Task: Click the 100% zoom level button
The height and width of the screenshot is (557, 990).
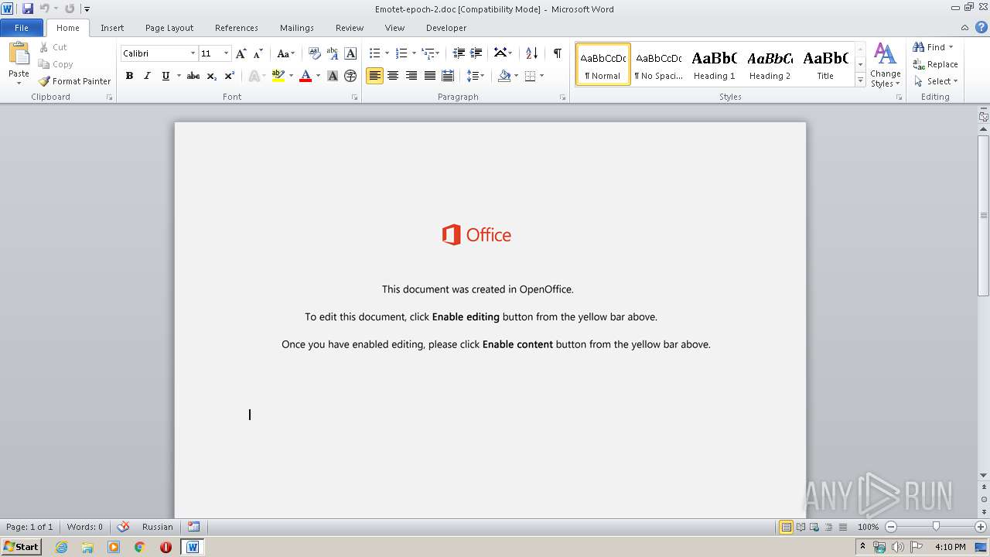Action: [x=868, y=527]
